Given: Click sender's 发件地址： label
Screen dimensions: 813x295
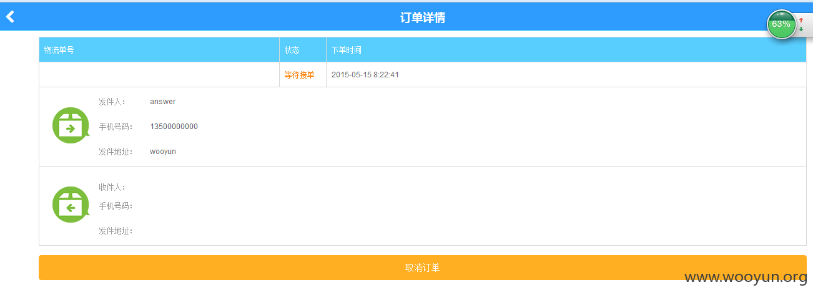Looking at the screenshot, I should point(116,152).
